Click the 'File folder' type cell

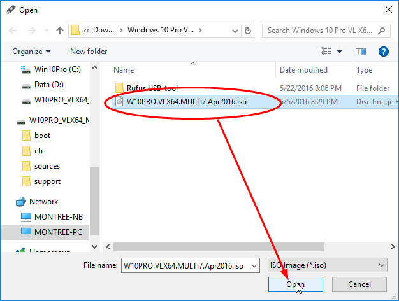(373, 88)
